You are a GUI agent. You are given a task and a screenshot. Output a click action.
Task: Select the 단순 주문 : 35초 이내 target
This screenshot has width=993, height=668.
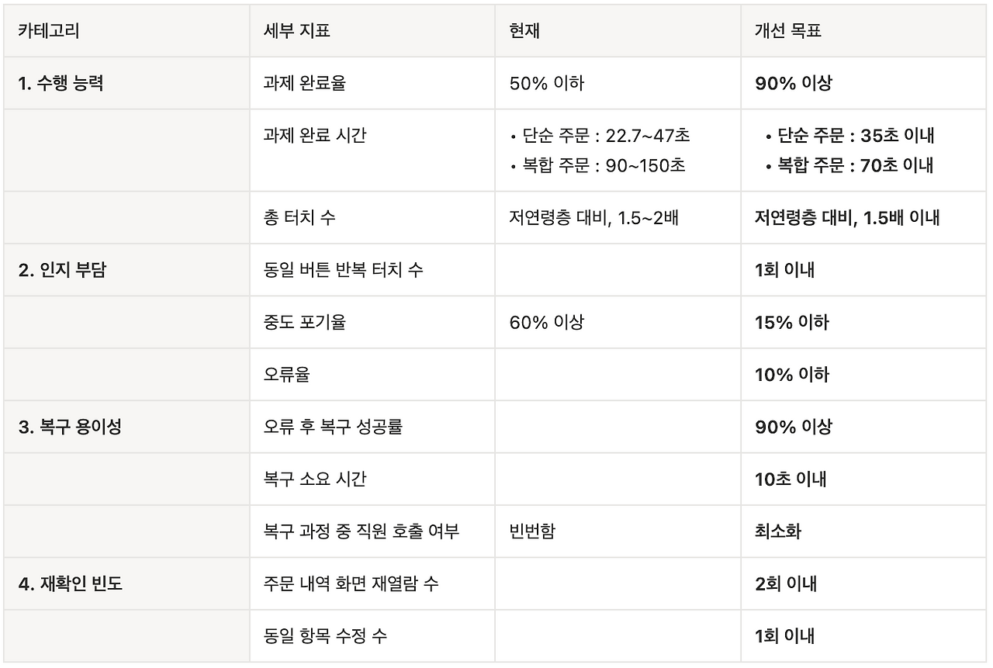[x=849, y=136]
